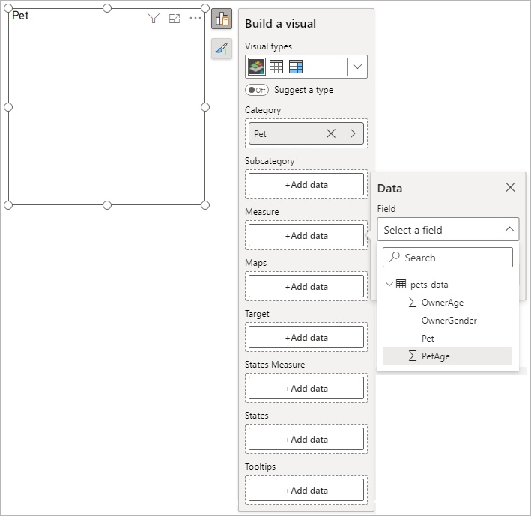The height and width of the screenshot is (516, 531).
Task: Choose the custom layered map visual type
Action: pyautogui.click(x=257, y=67)
